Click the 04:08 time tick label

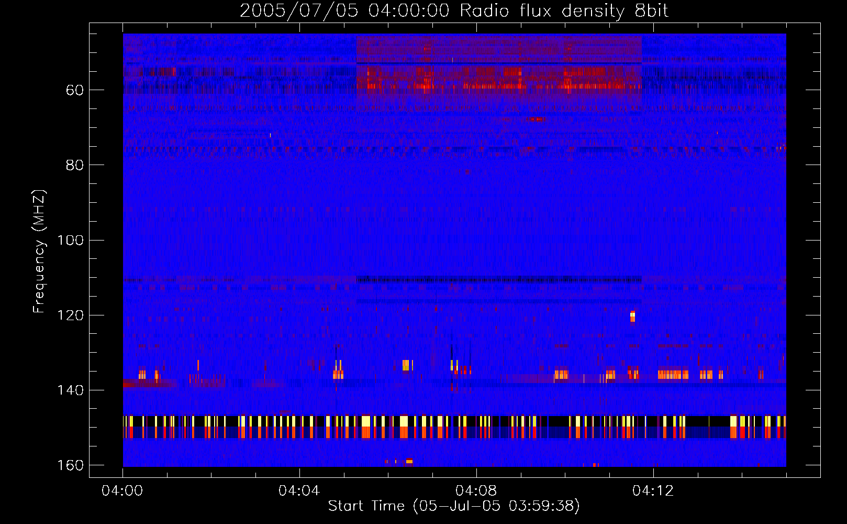[x=476, y=491]
